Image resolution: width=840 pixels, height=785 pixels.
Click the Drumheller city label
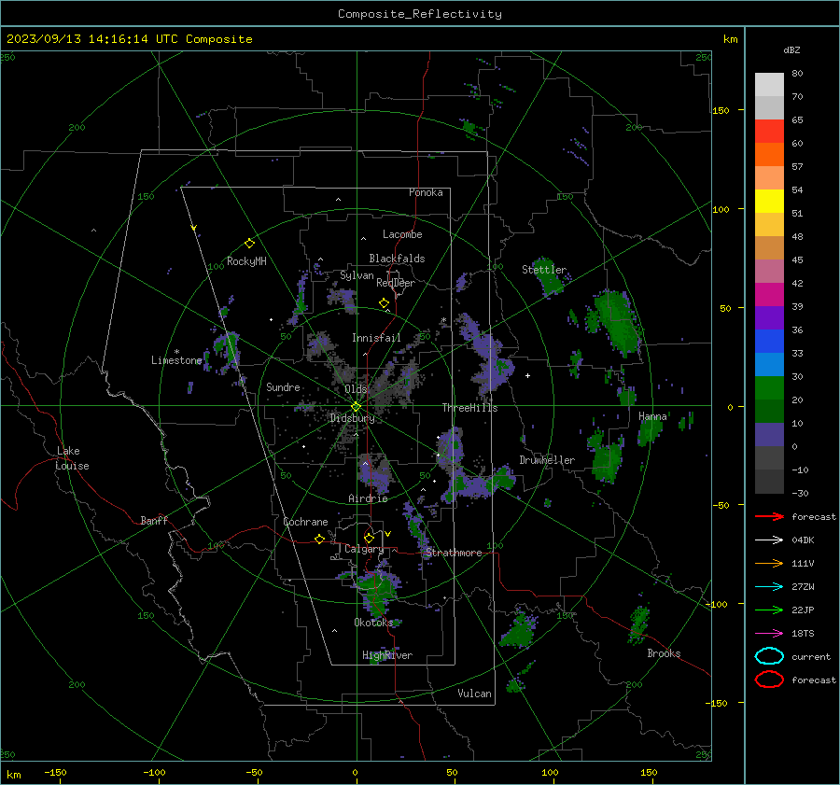pos(547,460)
